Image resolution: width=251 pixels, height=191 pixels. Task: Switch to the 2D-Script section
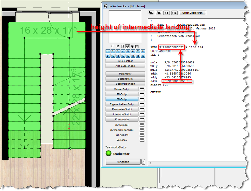click(x=122, y=94)
